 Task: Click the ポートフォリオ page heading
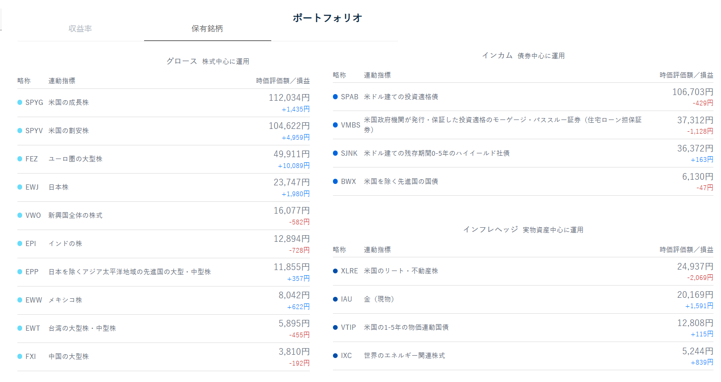pyautogui.click(x=327, y=18)
